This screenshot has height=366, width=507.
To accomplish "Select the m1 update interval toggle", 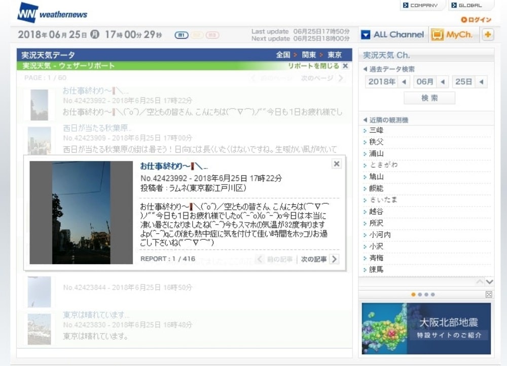I will pyautogui.click(x=181, y=35).
